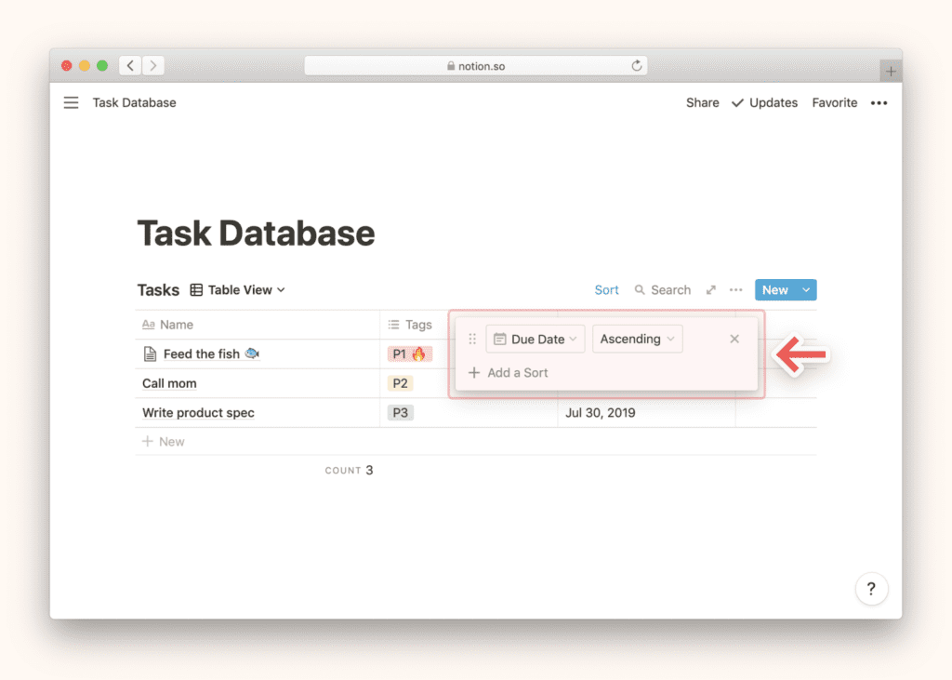
Task: Open the sidebar hamburger menu
Action: pos(71,102)
